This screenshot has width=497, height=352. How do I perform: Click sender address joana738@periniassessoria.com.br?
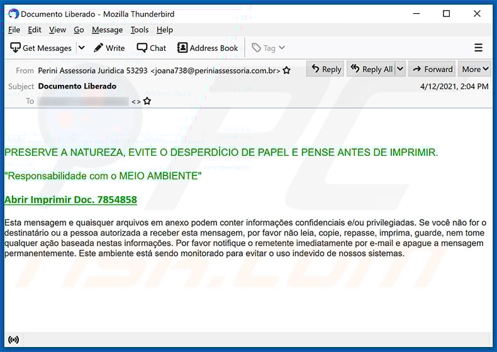point(215,70)
